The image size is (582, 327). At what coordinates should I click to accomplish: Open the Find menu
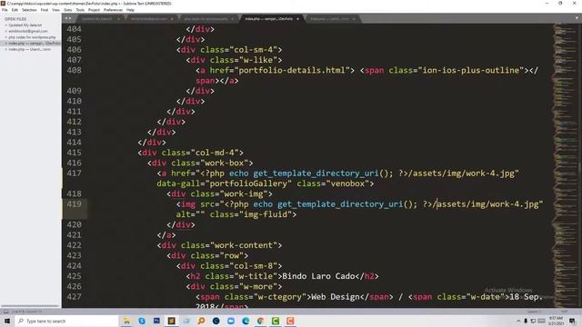[45, 10]
